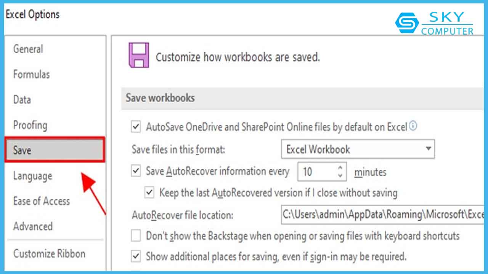This screenshot has width=488, height=274.
Task: Select the Save category in sidebar
Action: [x=54, y=150]
